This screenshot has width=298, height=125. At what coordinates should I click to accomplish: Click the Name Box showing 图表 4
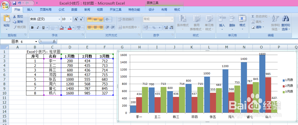(20, 41)
